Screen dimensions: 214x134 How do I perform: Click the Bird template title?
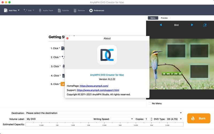(x=176, y=25)
